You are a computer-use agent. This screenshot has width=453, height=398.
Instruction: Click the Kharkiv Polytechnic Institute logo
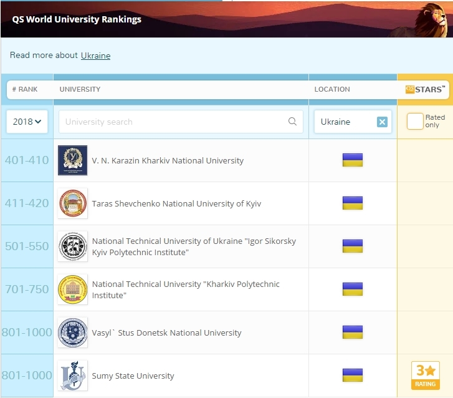click(x=72, y=289)
